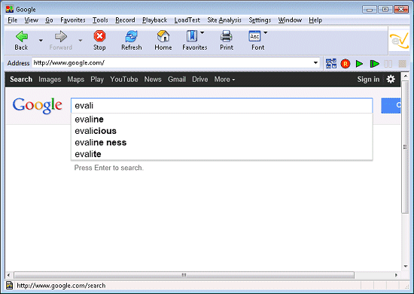The height and width of the screenshot is (294, 414).
Task: Open the View menu
Action: 31,20
